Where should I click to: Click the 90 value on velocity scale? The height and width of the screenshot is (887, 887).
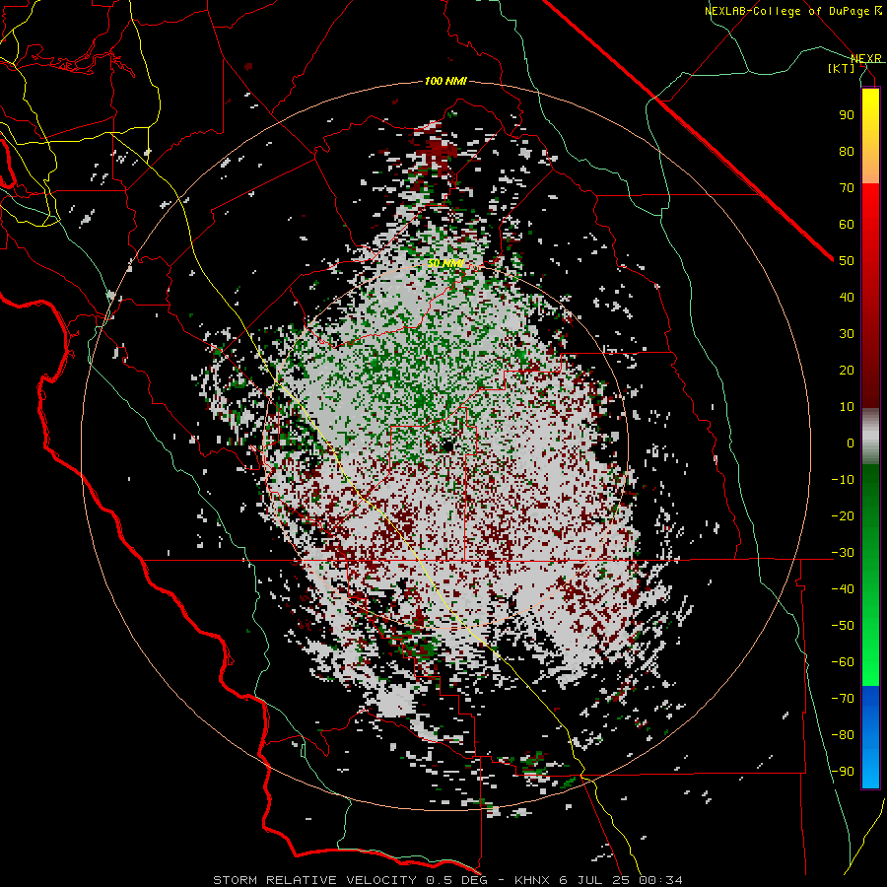[x=847, y=115]
